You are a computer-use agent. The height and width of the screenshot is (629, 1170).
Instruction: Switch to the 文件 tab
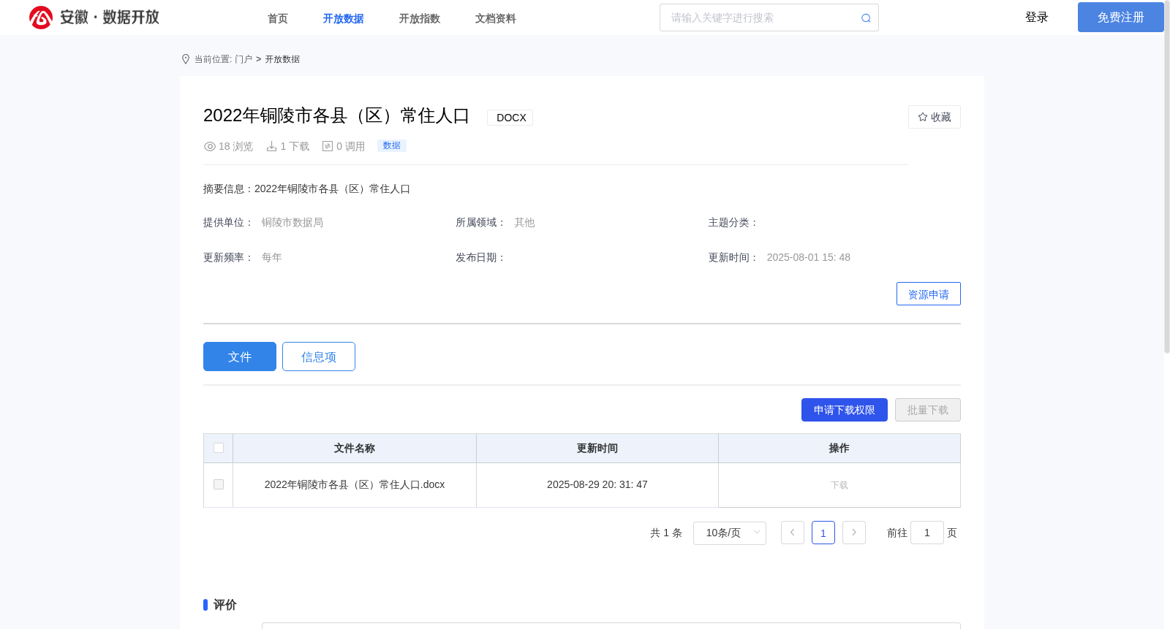[x=240, y=357]
